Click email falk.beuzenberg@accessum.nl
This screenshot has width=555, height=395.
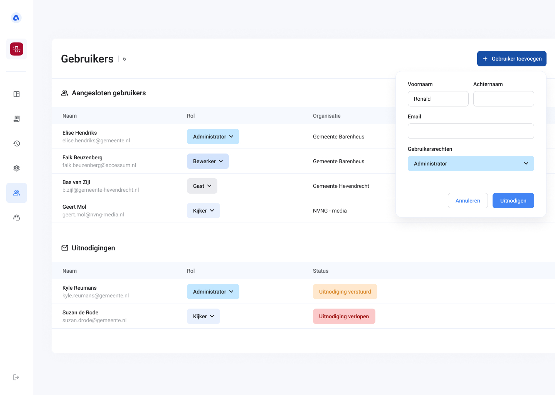coord(99,165)
